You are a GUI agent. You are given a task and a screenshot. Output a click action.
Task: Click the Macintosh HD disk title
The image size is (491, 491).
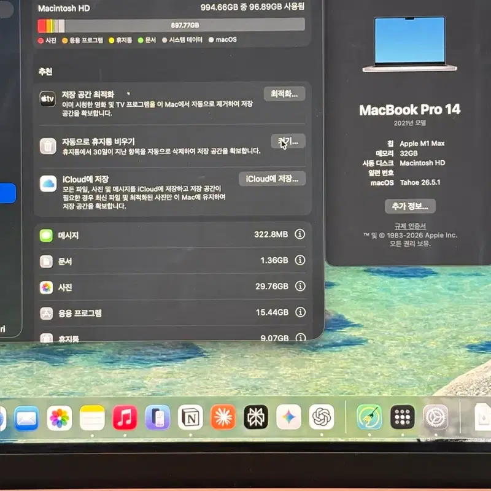click(x=64, y=9)
